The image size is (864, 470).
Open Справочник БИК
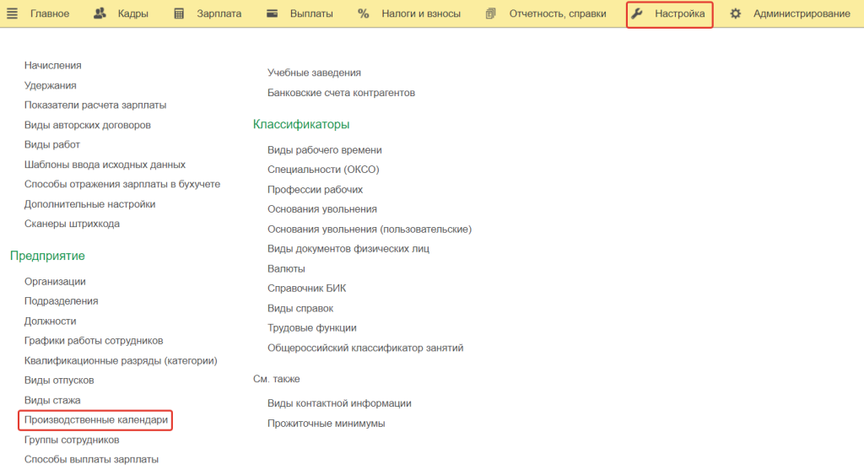[306, 288]
